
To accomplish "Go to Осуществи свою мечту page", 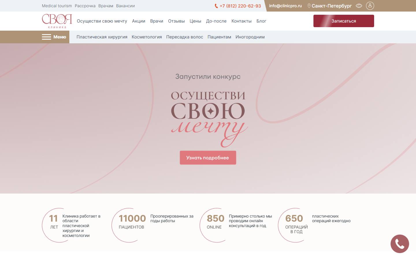I will point(102,21).
